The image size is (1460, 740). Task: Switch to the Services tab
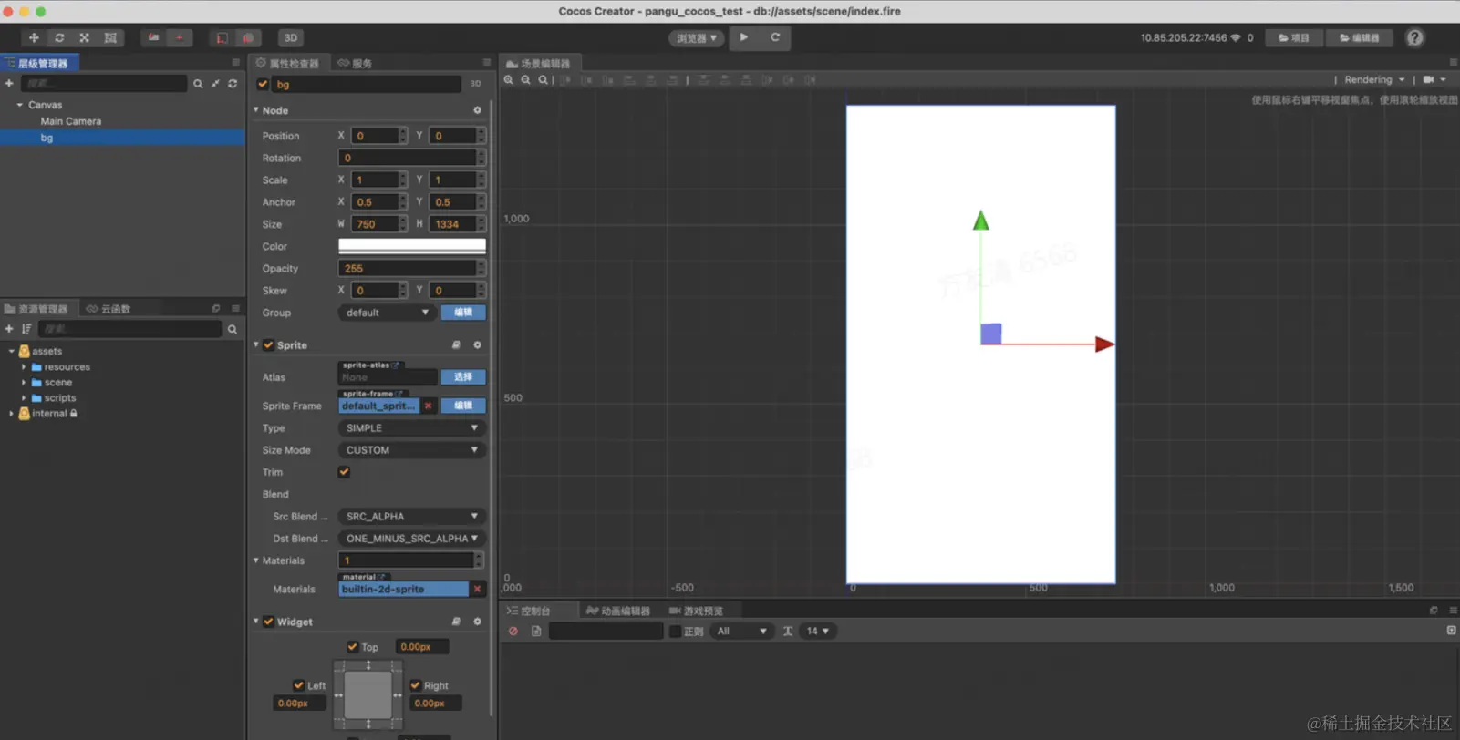pos(355,63)
